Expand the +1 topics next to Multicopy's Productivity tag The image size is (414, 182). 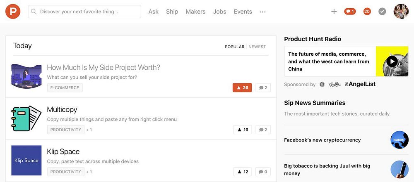coord(89,130)
